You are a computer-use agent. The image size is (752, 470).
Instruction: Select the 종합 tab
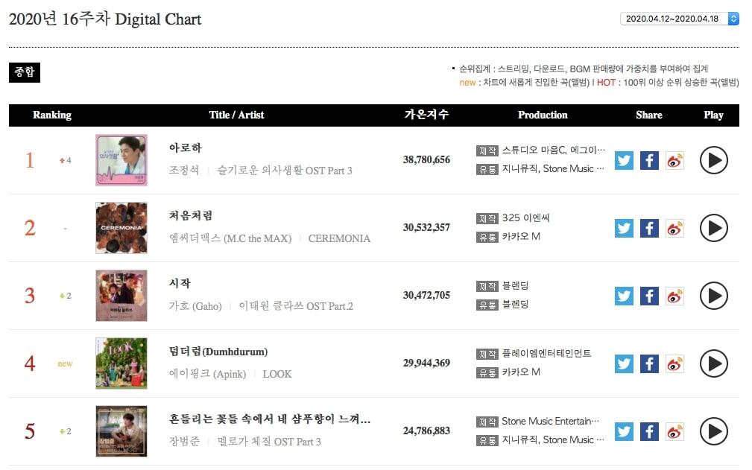tap(24, 72)
